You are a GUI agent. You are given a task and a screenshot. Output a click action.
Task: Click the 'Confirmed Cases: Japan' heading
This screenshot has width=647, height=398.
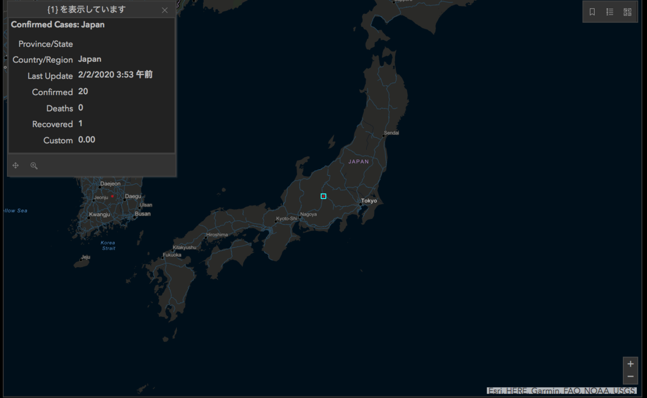click(58, 24)
